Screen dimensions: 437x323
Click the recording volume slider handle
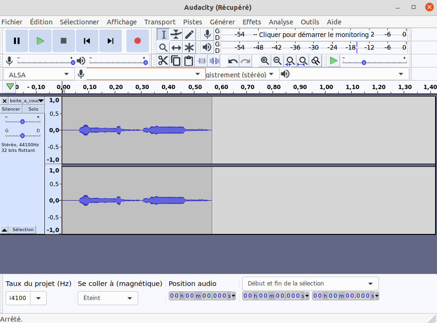tap(73, 63)
